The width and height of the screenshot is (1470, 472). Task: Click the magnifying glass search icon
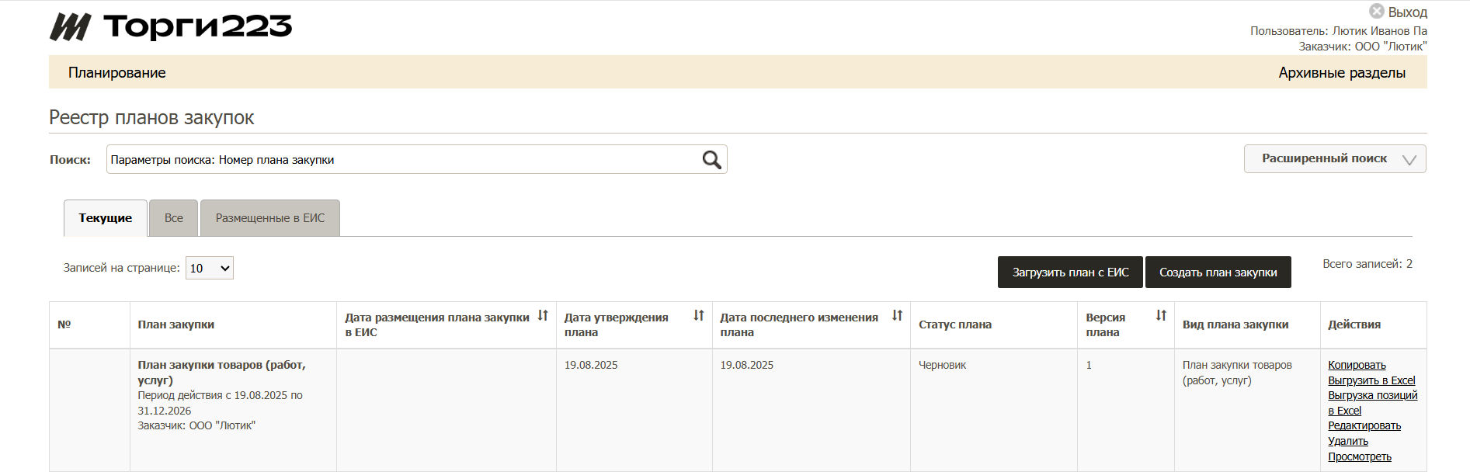click(x=711, y=160)
